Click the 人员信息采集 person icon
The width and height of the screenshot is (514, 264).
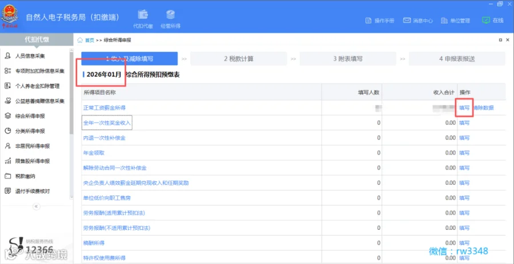tap(8, 56)
